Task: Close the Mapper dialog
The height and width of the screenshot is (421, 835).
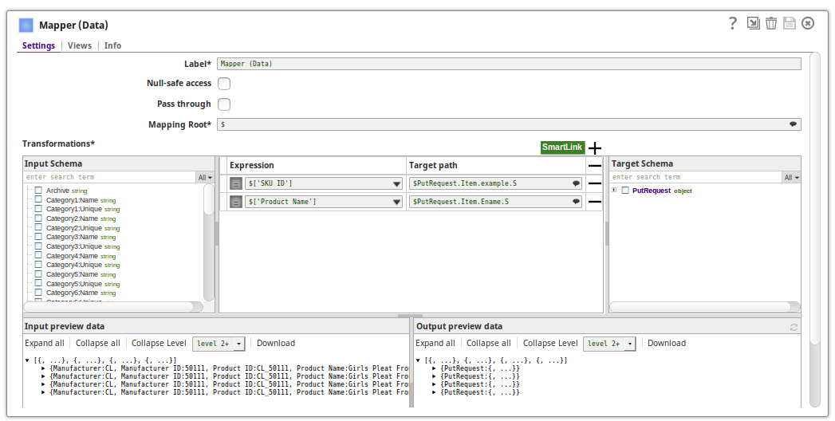Action: coord(808,23)
